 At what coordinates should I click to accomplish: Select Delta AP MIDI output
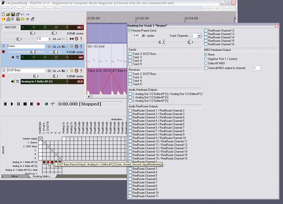206,63
